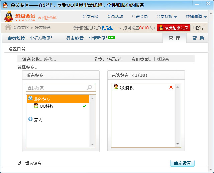Click QQ特权 avatar in 所有好友 list
The width and height of the screenshot is (214, 173).
[36, 106]
